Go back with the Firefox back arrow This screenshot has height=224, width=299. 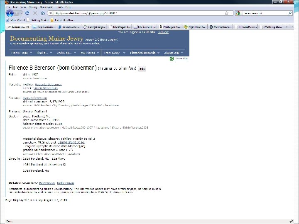point(10,13)
